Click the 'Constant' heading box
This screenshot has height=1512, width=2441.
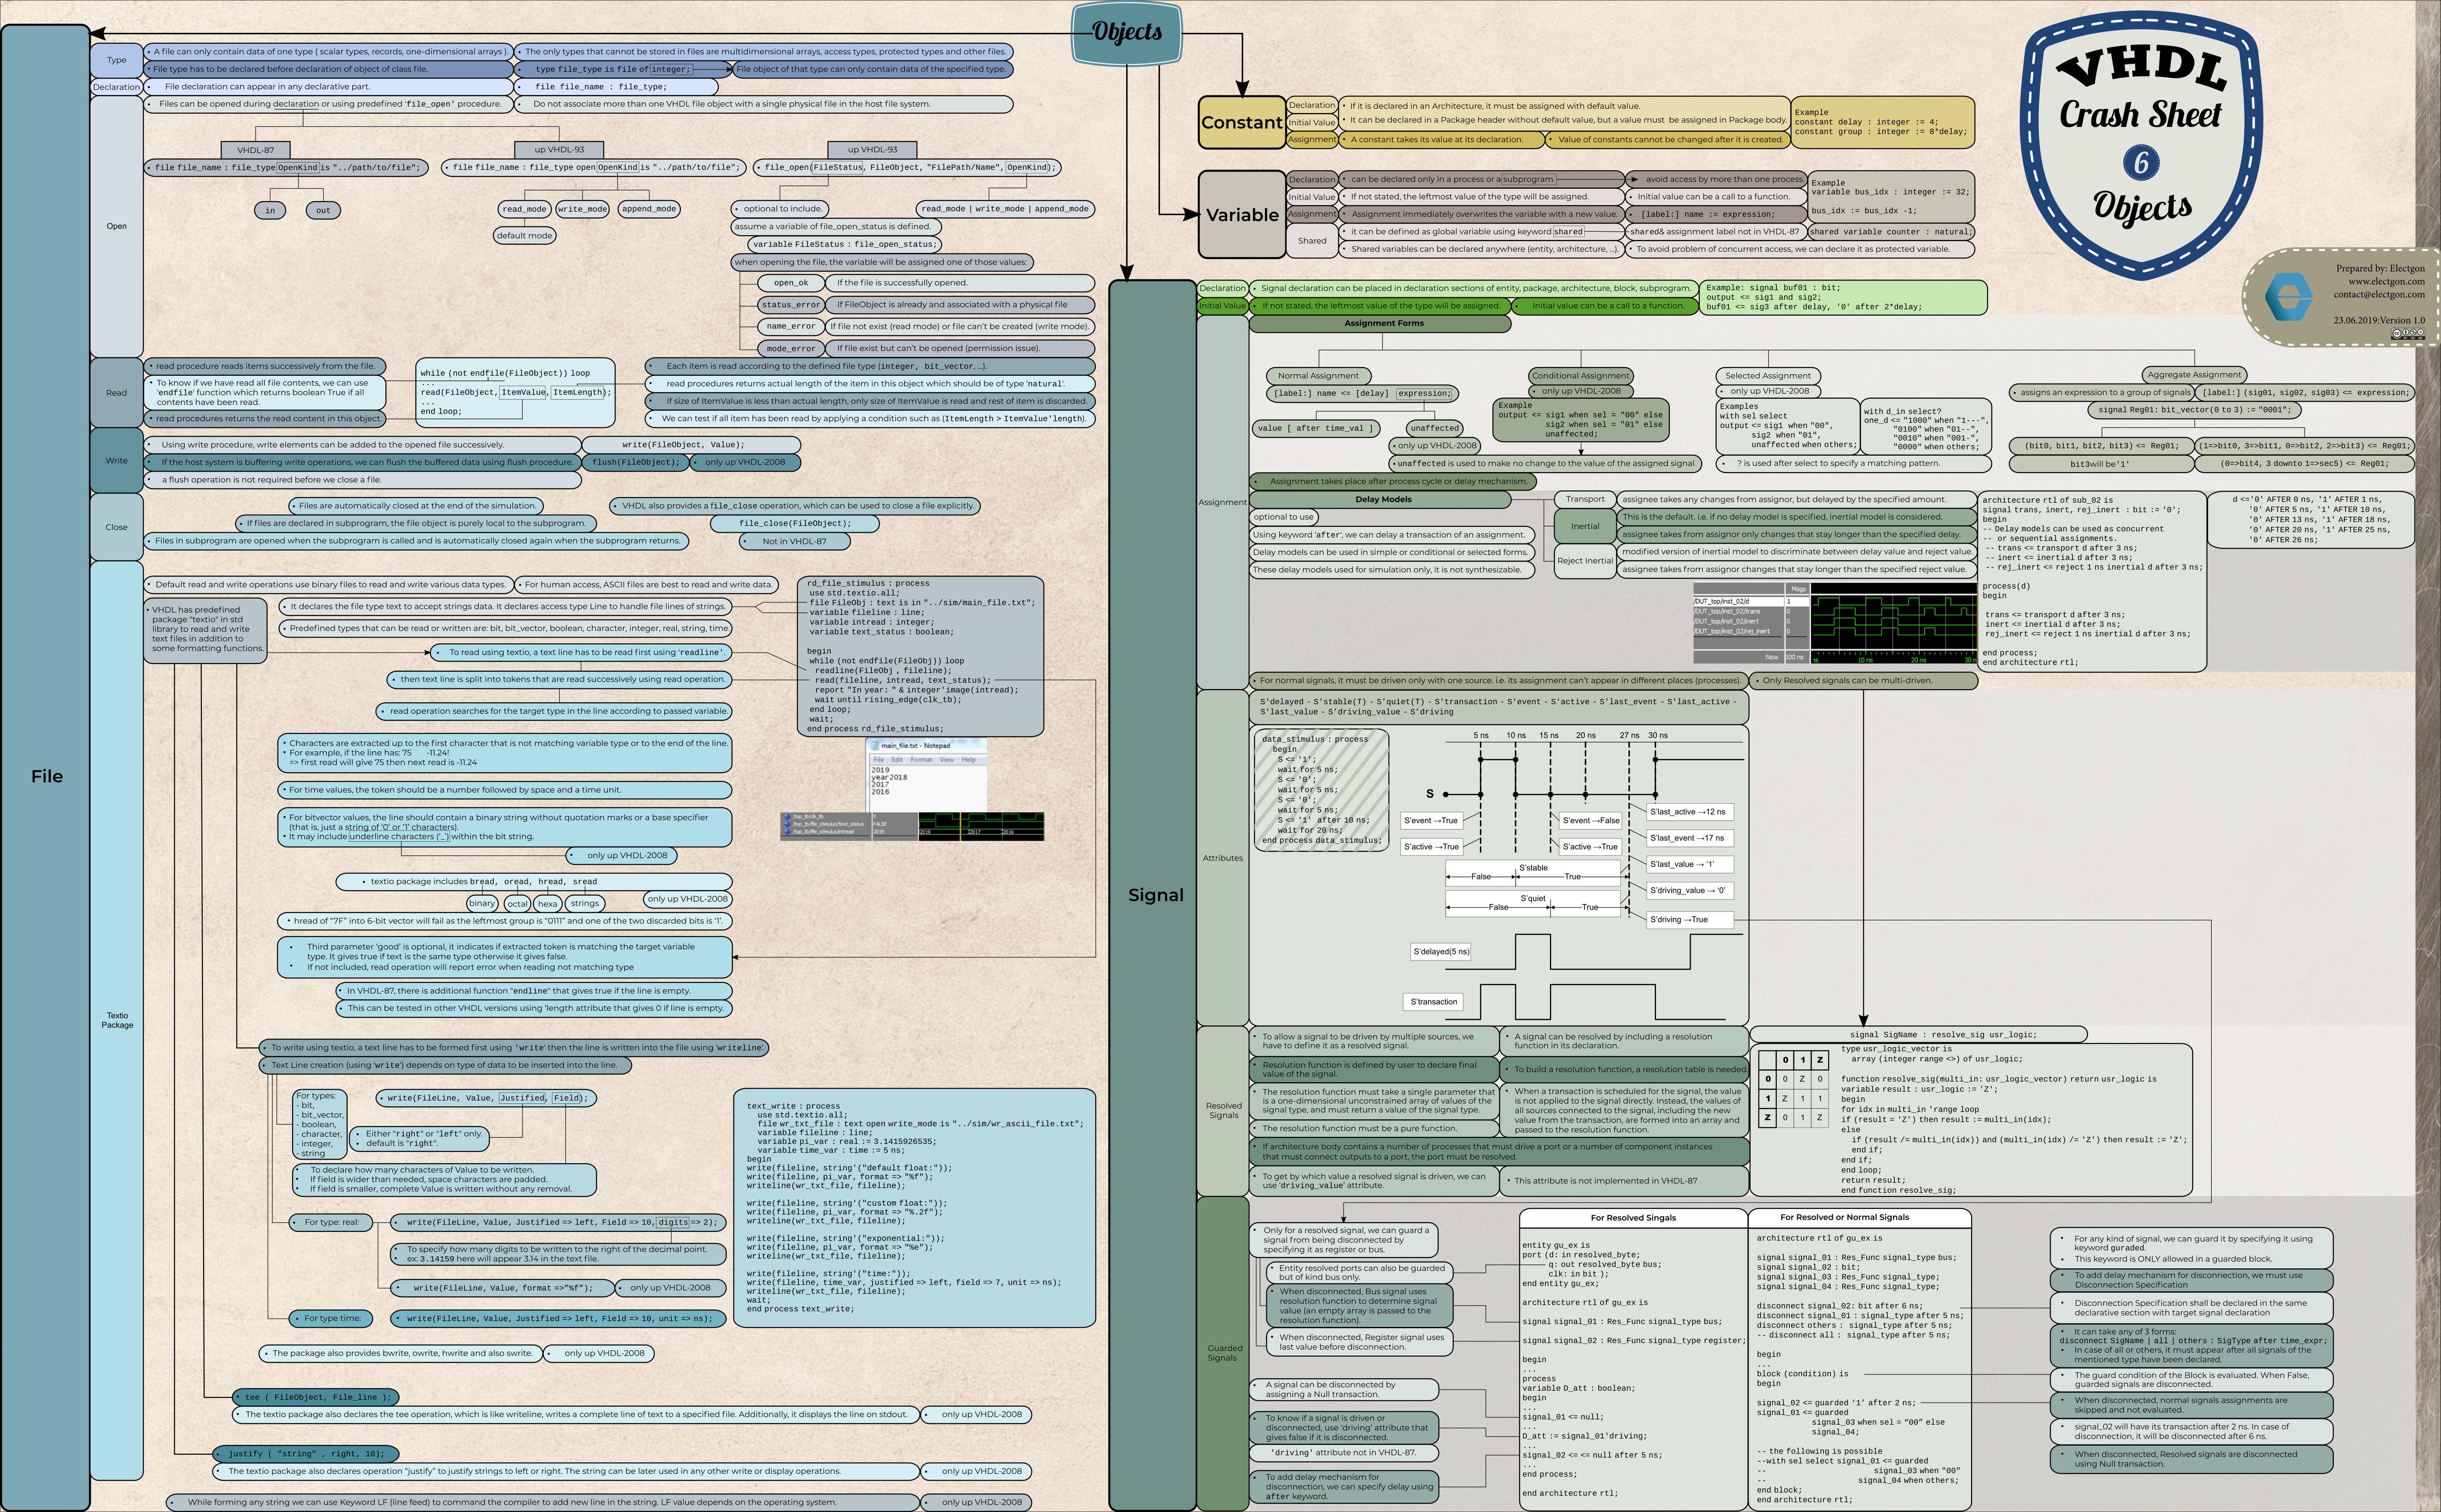click(x=1241, y=123)
